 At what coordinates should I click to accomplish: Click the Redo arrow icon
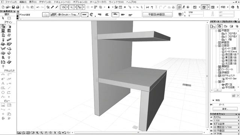[42, 7]
